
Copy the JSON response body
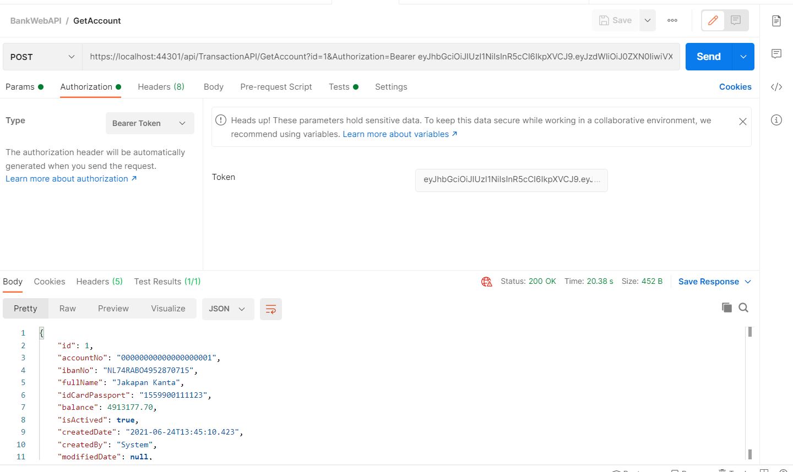click(x=727, y=307)
